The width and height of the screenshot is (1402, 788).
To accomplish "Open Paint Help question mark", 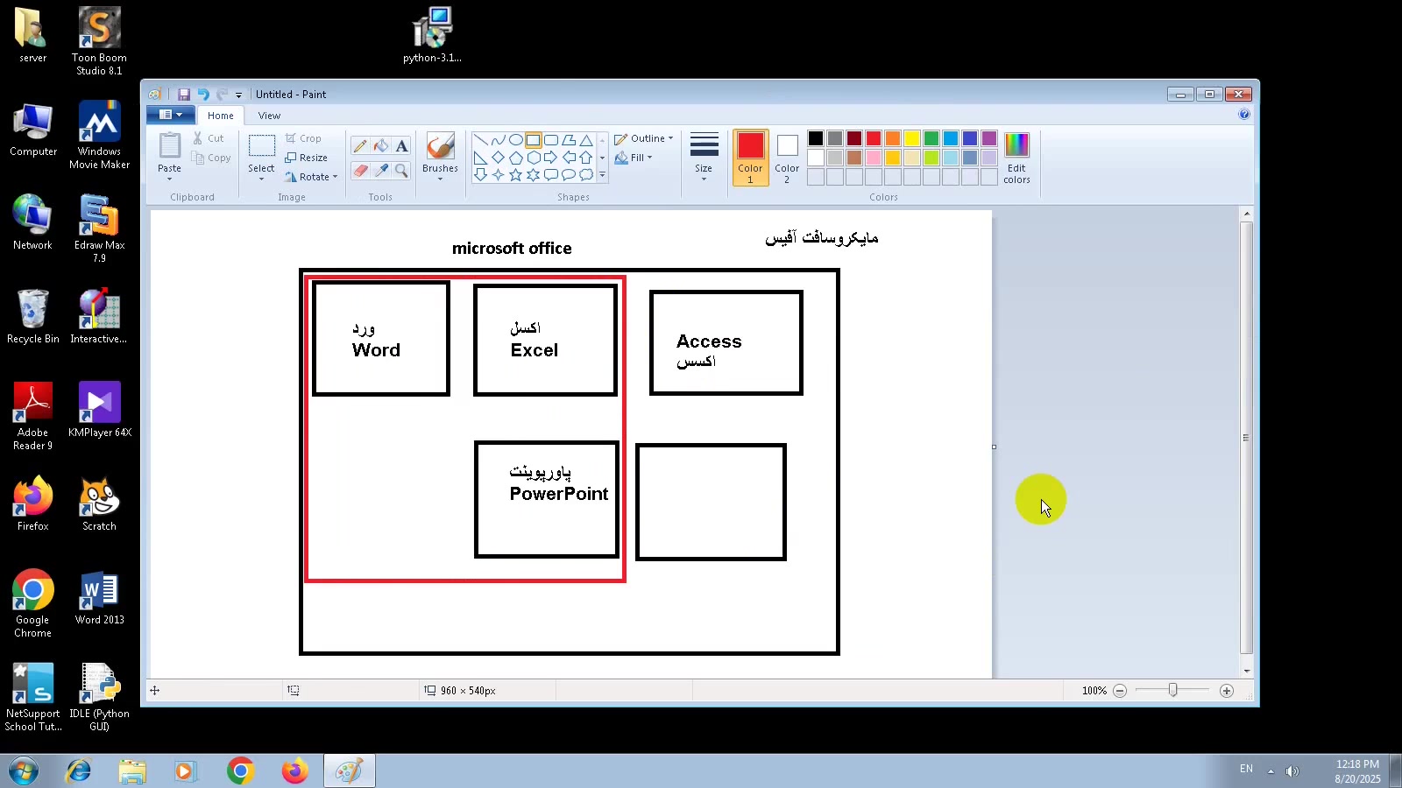I will click(1244, 115).
